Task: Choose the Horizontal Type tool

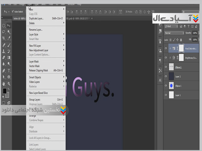Action: click(x=9, y=71)
